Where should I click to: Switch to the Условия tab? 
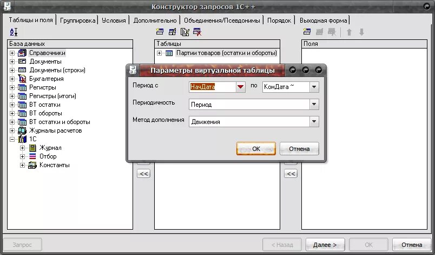(114, 20)
